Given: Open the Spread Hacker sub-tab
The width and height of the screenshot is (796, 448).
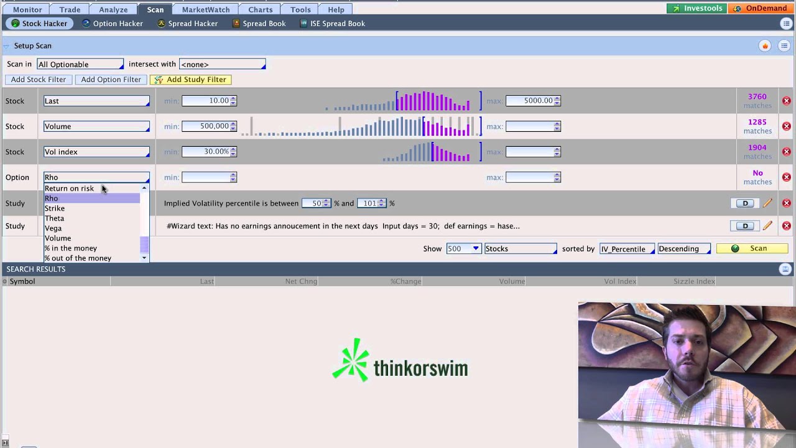Looking at the screenshot, I should tap(187, 24).
